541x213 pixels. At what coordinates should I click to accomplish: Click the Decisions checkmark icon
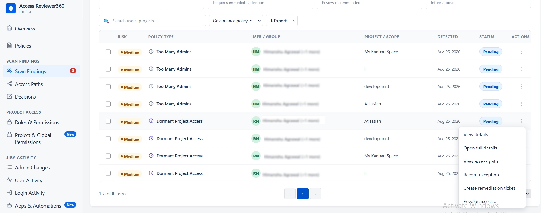click(9, 96)
